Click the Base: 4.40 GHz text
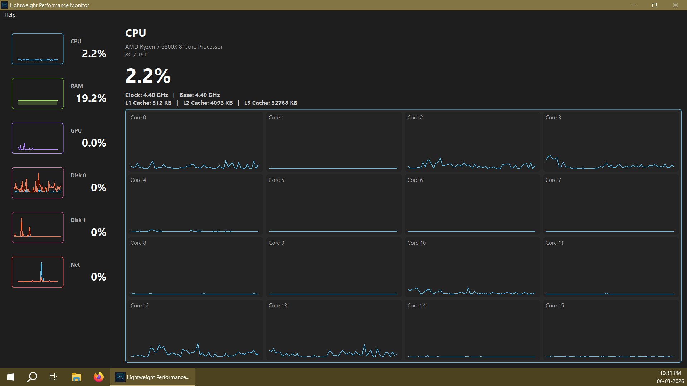Viewport: 687px width, 386px height. (200, 95)
